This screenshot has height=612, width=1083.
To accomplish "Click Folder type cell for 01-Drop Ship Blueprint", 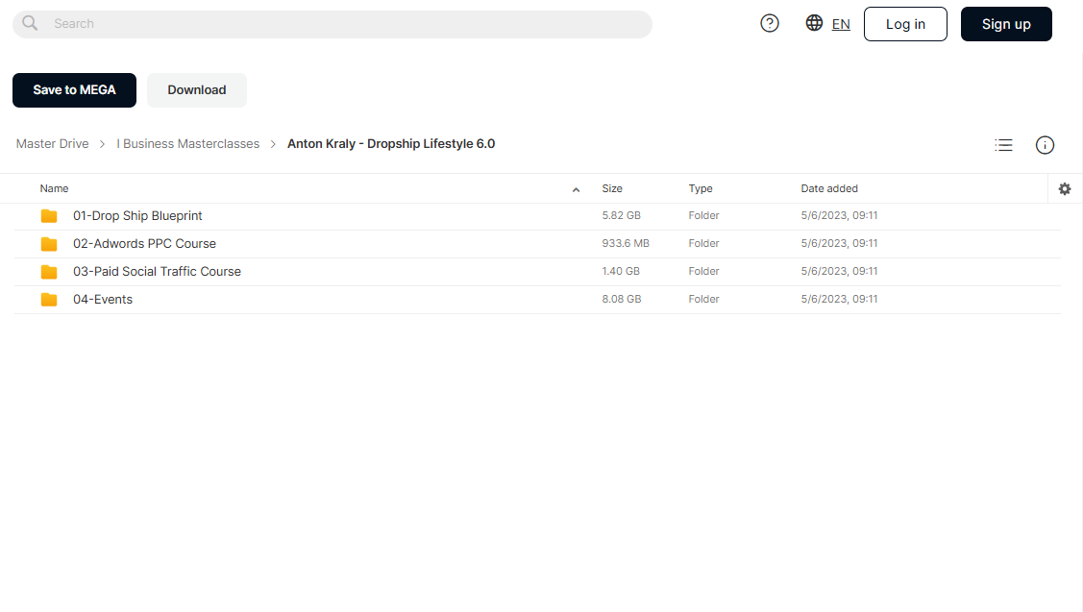I will [x=703, y=215].
